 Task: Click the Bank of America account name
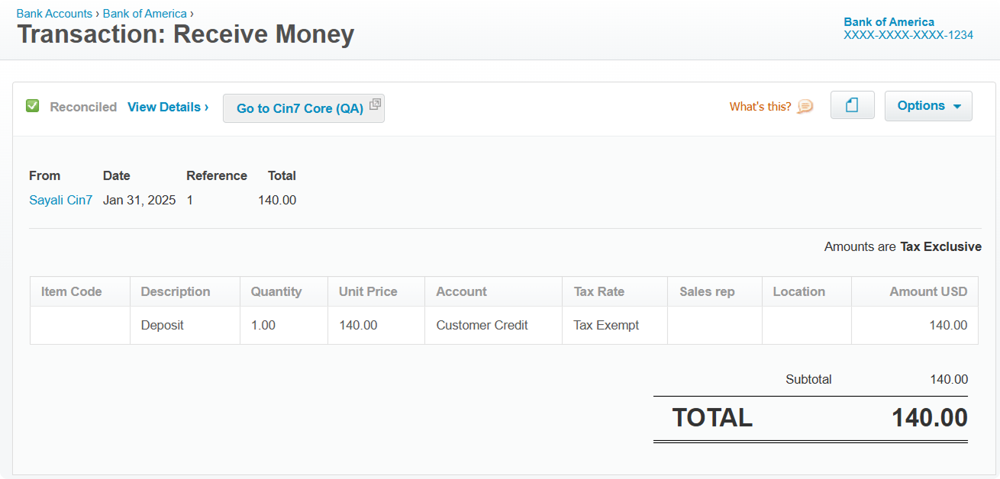[x=889, y=22]
